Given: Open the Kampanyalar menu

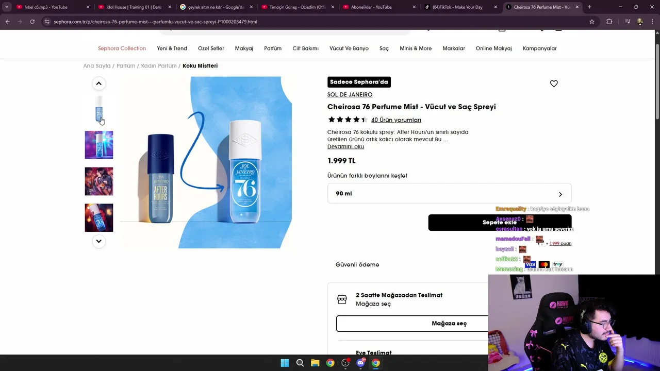Looking at the screenshot, I should (539, 48).
